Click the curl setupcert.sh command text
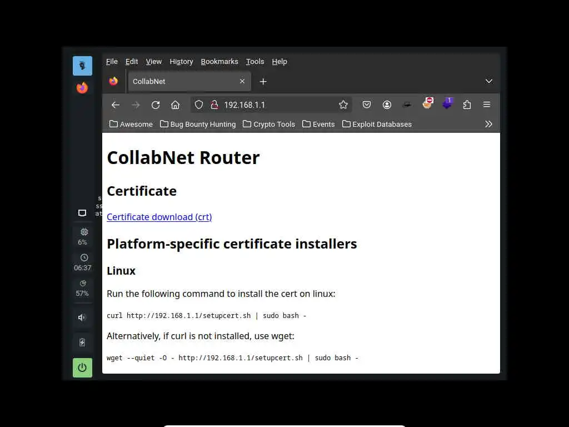 (x=207, y=316)
